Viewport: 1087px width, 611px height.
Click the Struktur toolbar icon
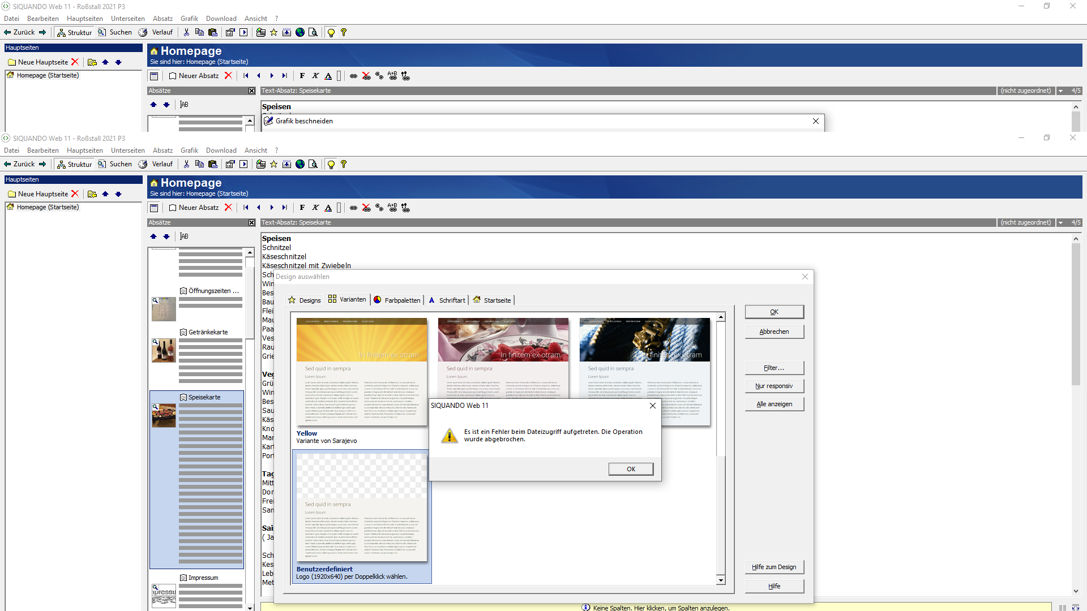click(74, 164)
